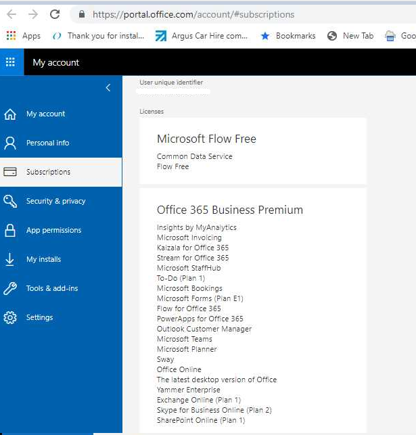The height and width of the screenshot is (435, 416).
Task: Click 'Microsoft StaffHub' entry
Action: click(x=189, y=268)
